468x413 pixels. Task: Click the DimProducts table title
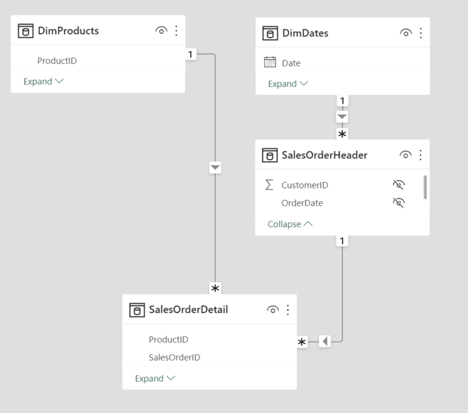pos(68,31)
